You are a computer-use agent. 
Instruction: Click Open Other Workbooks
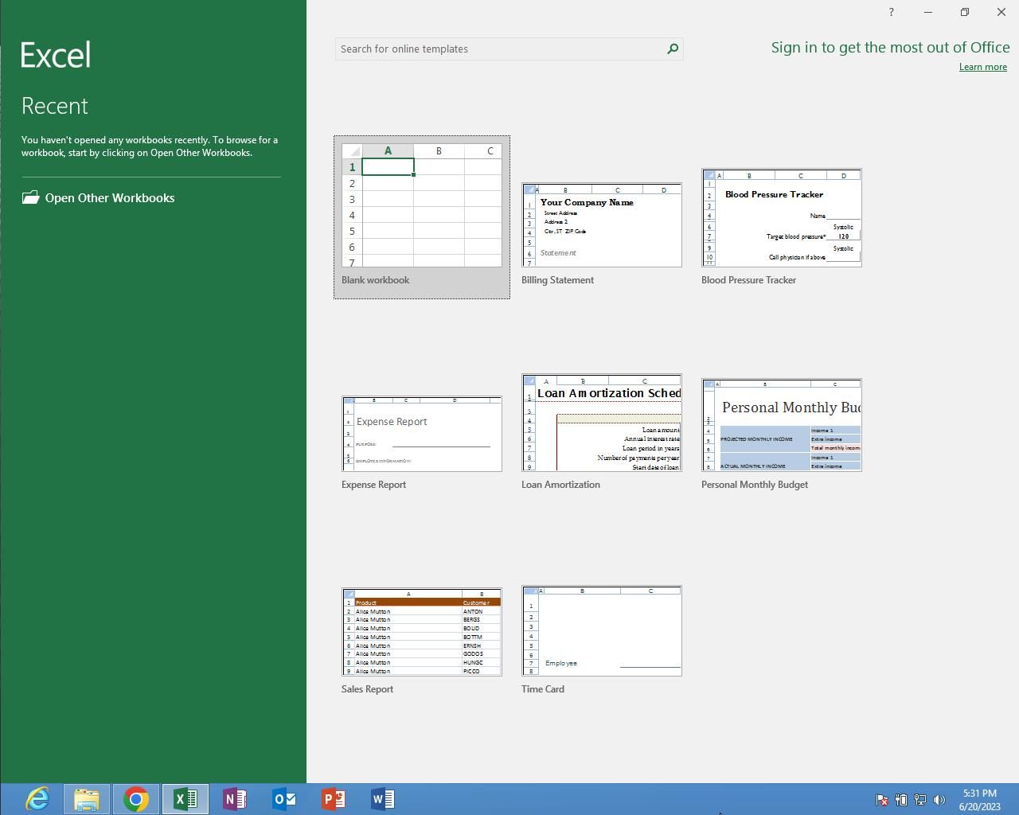(x=110, y=197)
